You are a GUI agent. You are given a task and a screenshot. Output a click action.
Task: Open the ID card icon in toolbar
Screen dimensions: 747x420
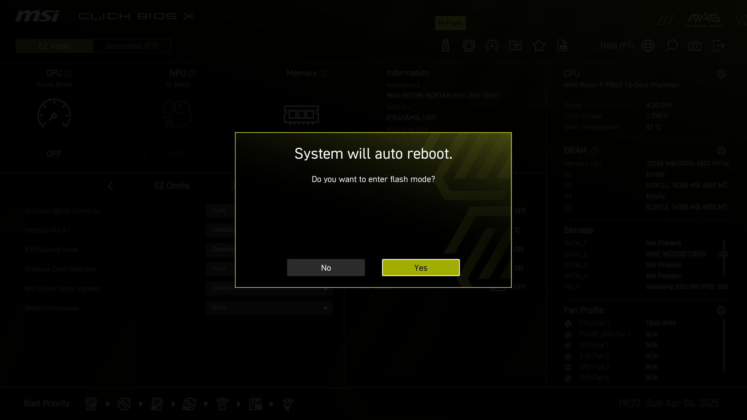pos(516,45)
